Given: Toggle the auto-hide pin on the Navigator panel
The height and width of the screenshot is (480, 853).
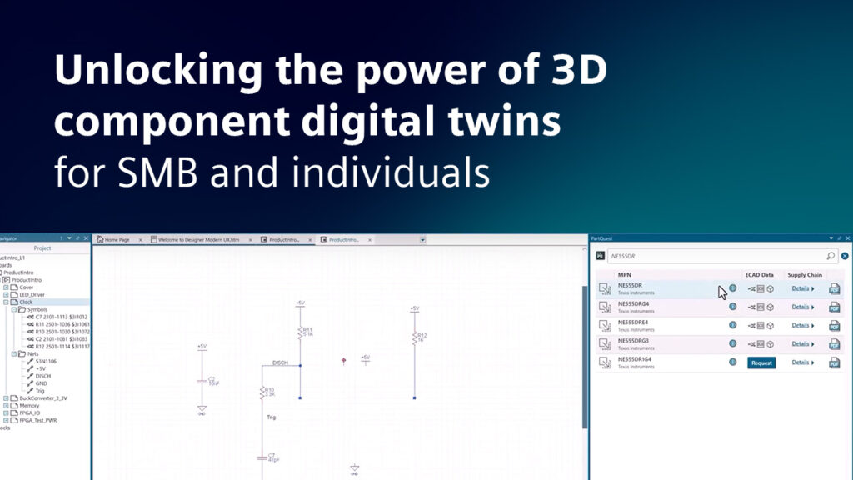Looking at the screenshot, I should (77, 238).
